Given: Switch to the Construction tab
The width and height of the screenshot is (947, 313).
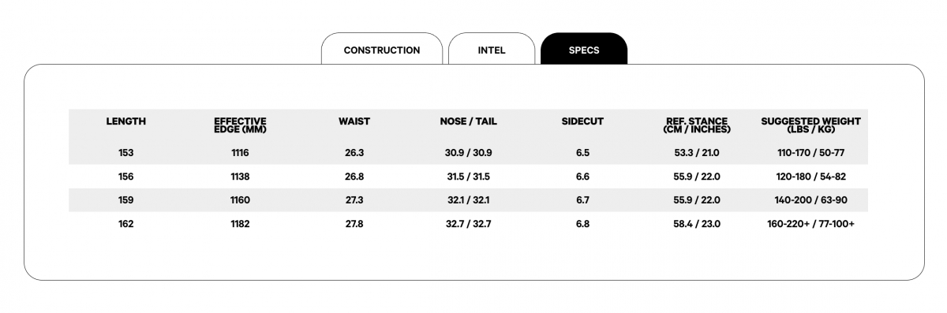Looking at the screenshot, I should click(382, 50).
